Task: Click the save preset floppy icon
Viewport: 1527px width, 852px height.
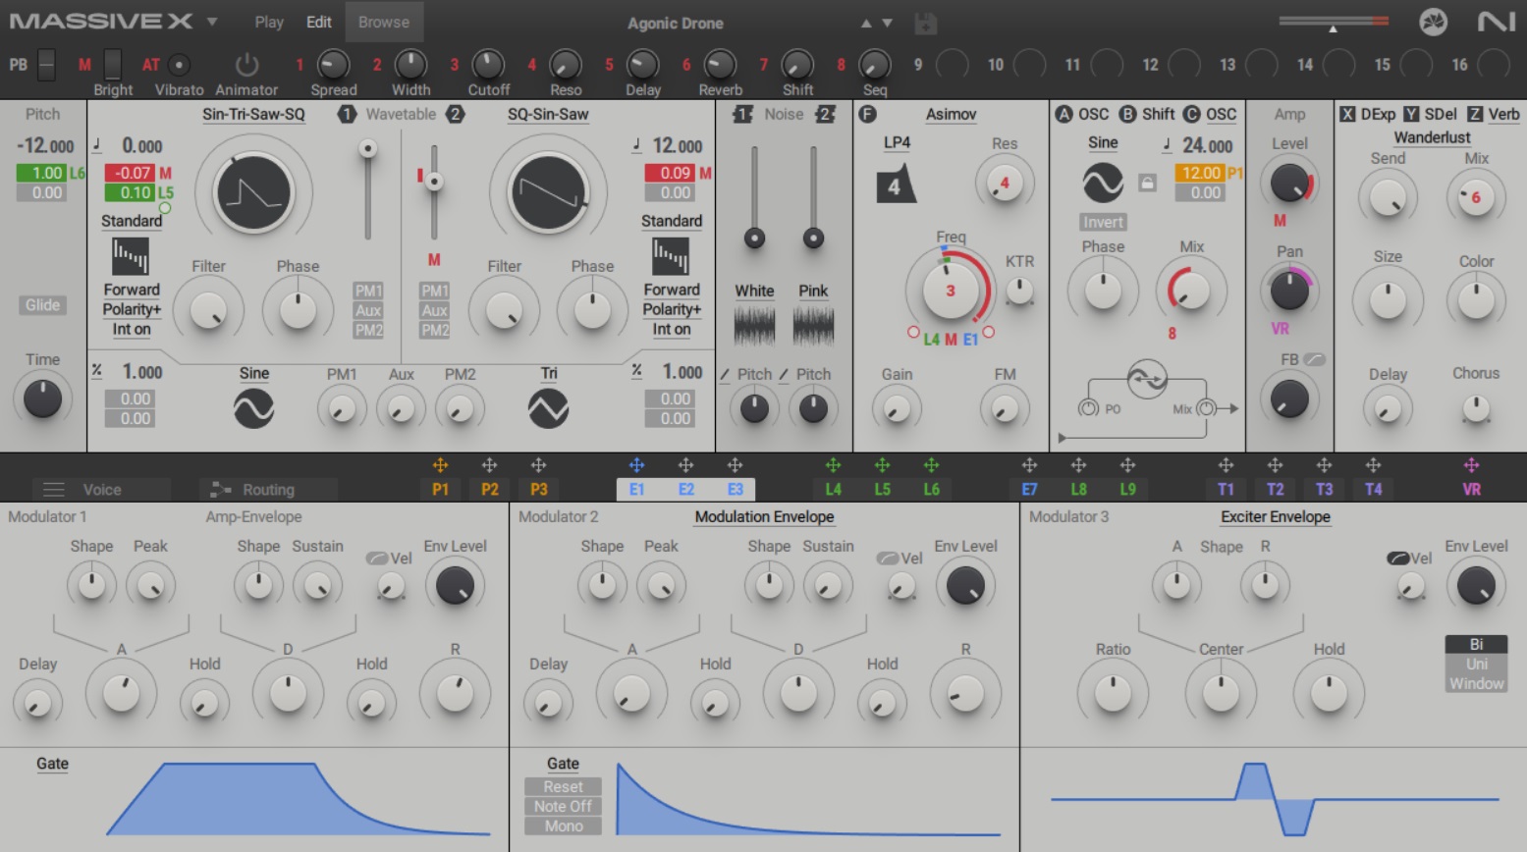Action: pyautogui.click(x=924, y=23)
